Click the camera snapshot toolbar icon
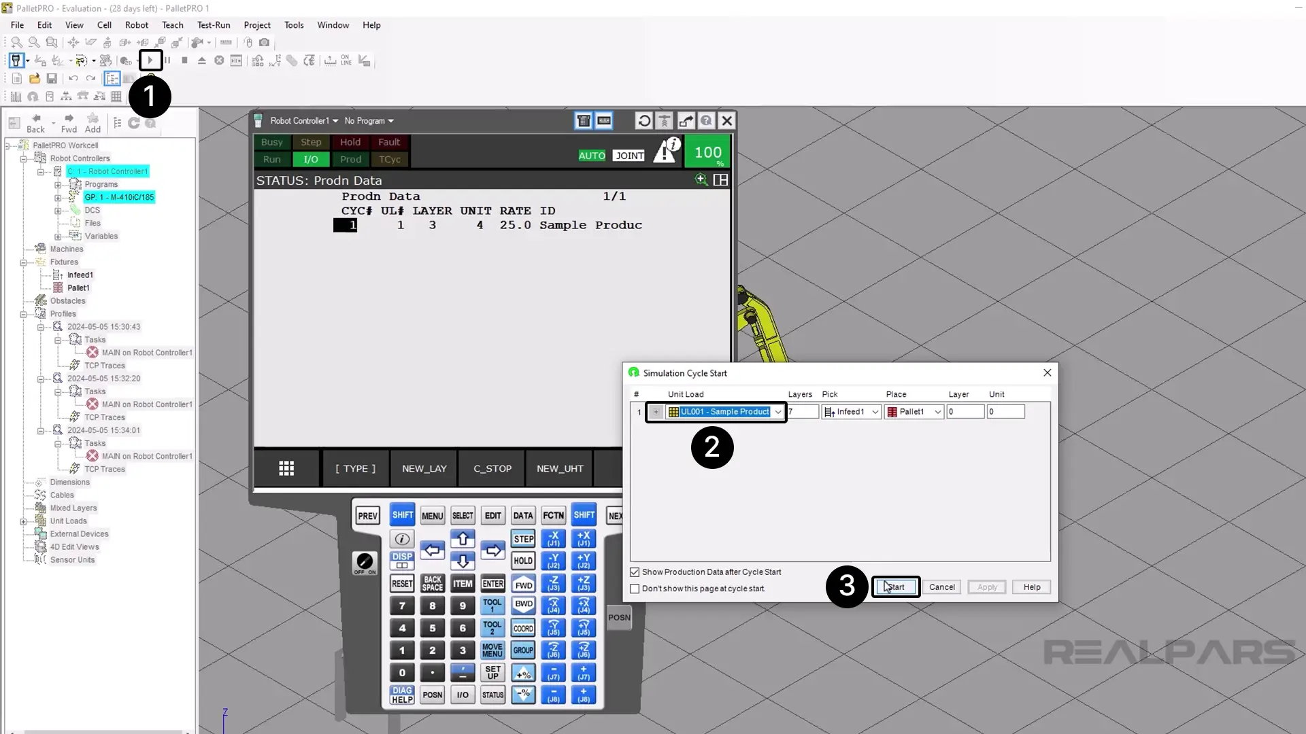The height and width of the screenshot is (734, 1306). tap(265, 42)
